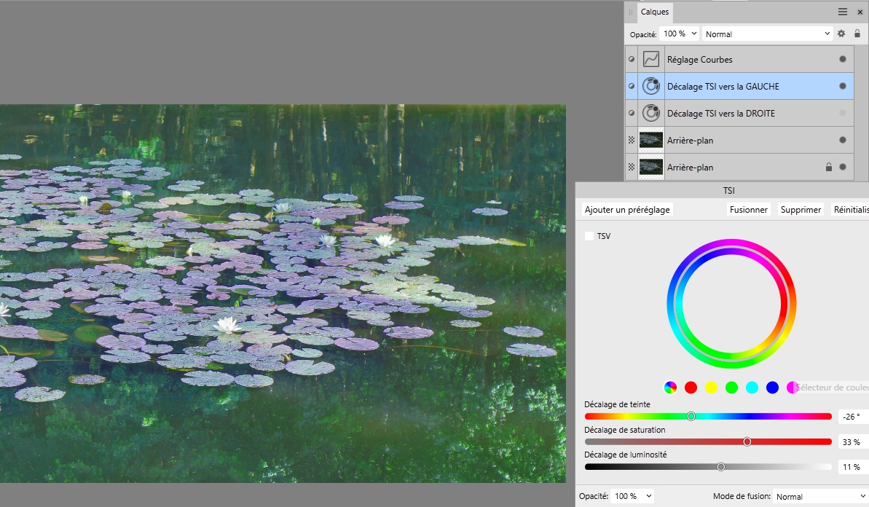
Task: Click the left indicator of Réglage Courbes layer
Action: (x=632, y=59)
